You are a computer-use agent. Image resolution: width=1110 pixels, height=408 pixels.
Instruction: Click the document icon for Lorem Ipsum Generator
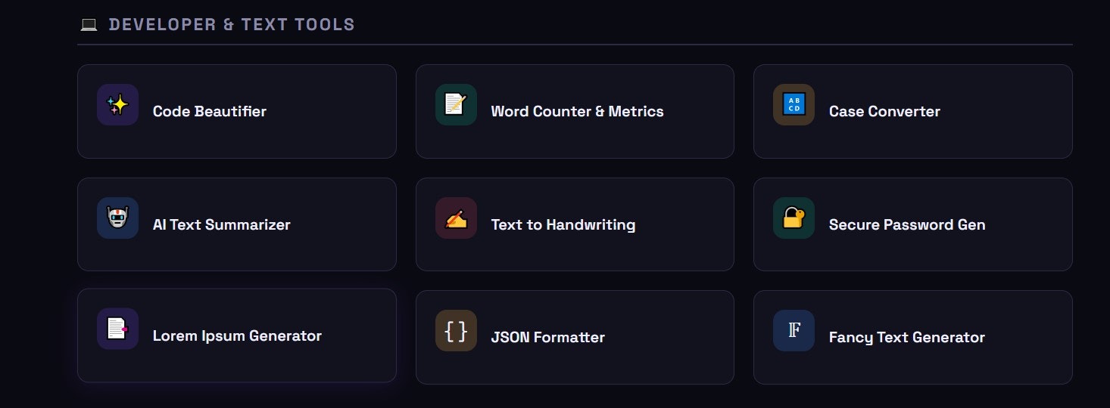(x=117, y=329)
